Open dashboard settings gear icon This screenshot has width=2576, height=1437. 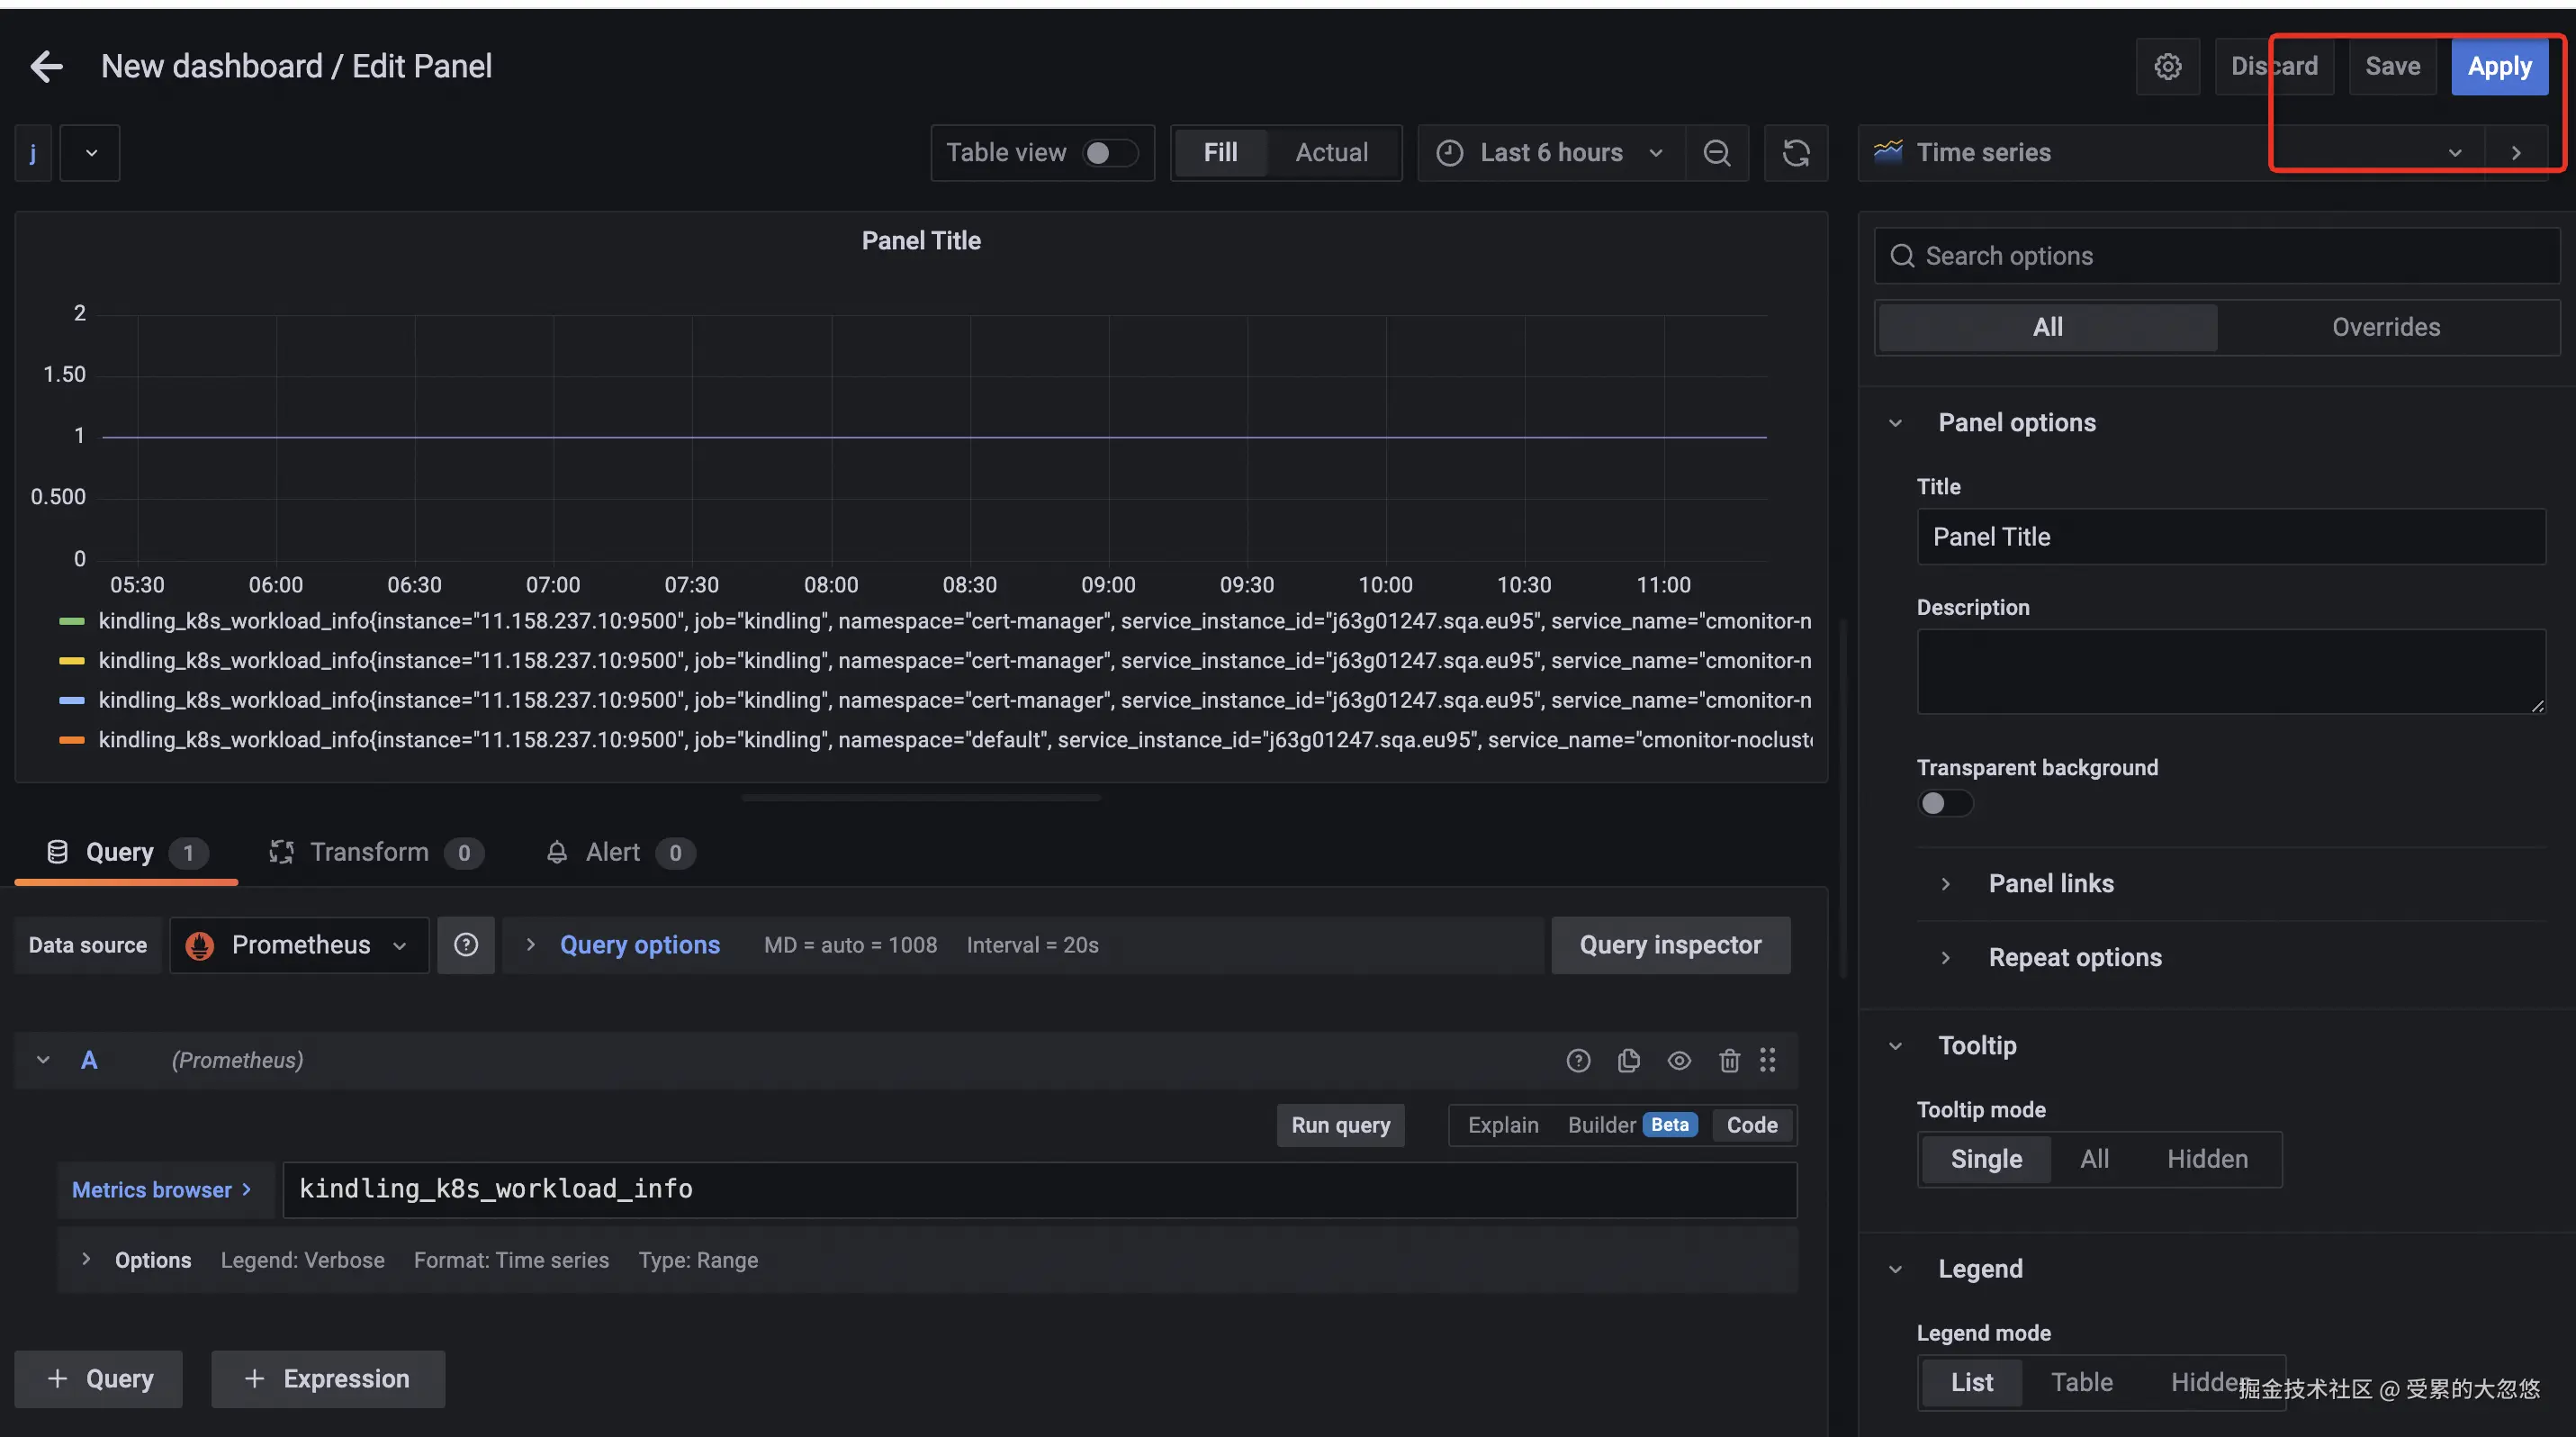(2167, 66)
